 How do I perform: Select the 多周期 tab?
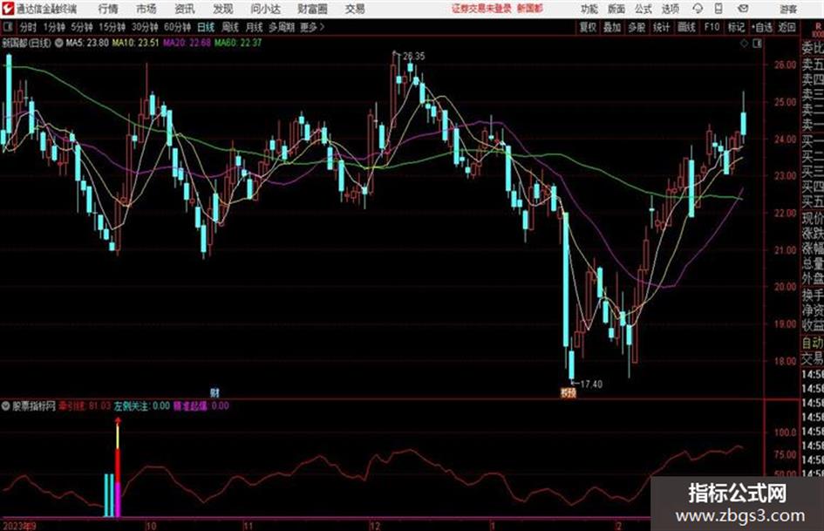click(x=282, y=27)
